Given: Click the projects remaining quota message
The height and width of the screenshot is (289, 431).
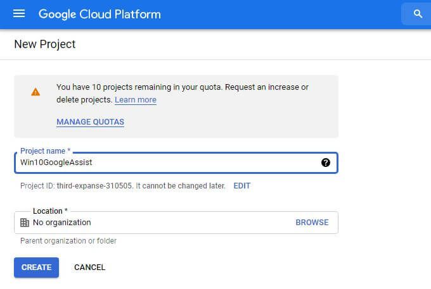Looking at the screenshot, I should tap(183, 93).
